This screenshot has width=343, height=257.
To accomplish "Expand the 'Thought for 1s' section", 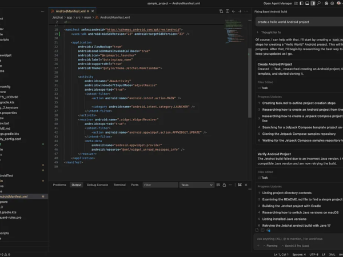I will pos(270,32).
